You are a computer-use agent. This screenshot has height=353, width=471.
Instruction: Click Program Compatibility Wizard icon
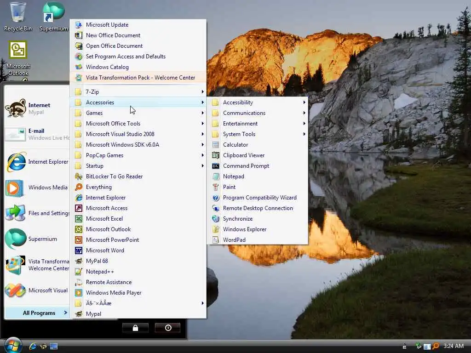215,198
